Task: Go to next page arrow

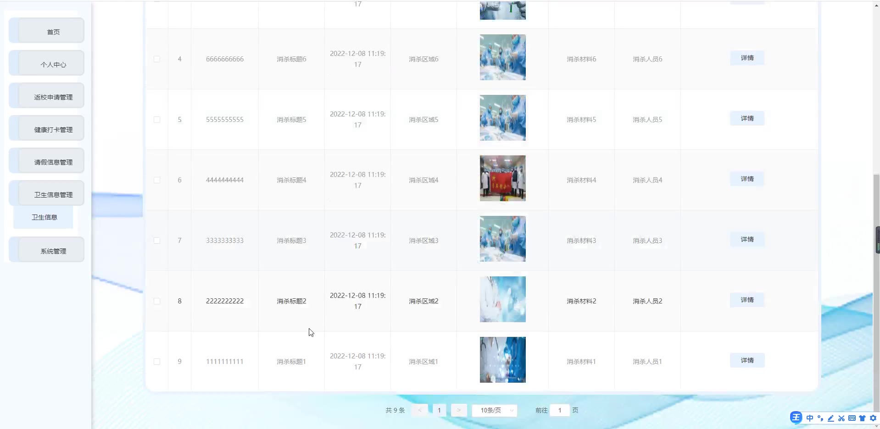Action: click(459, 410)
